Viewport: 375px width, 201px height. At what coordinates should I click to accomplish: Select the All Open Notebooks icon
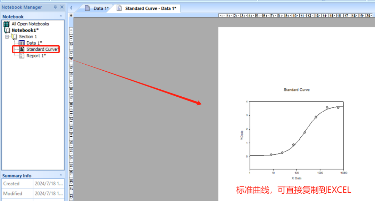(x=7, y=24)
